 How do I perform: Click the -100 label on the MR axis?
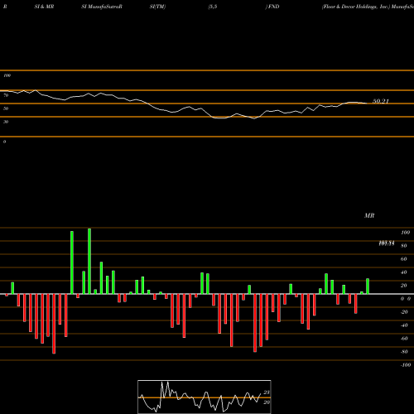[406, 365]
